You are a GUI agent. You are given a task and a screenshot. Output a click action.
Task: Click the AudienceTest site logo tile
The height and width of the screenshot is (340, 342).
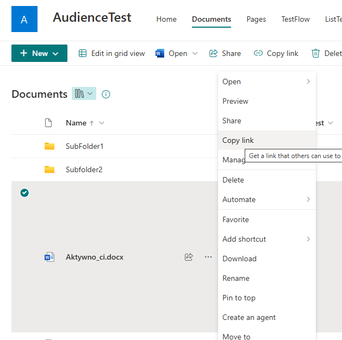24,20
